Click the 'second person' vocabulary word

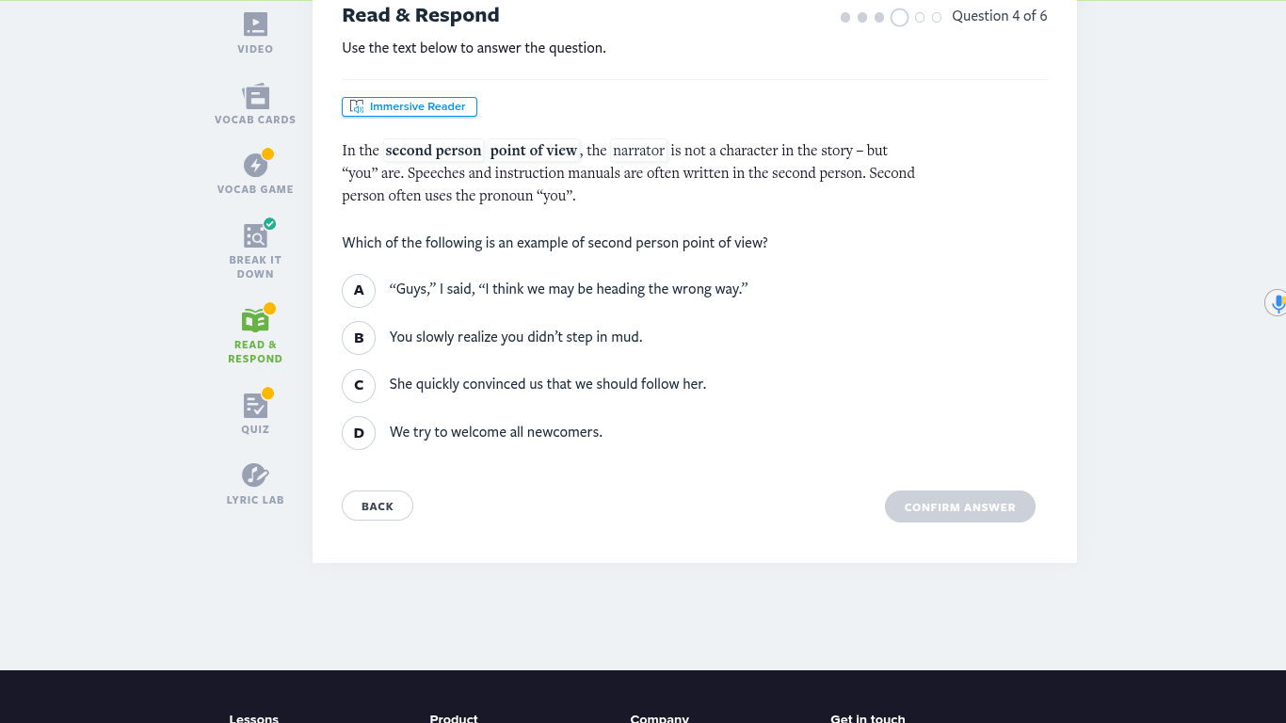433,151
